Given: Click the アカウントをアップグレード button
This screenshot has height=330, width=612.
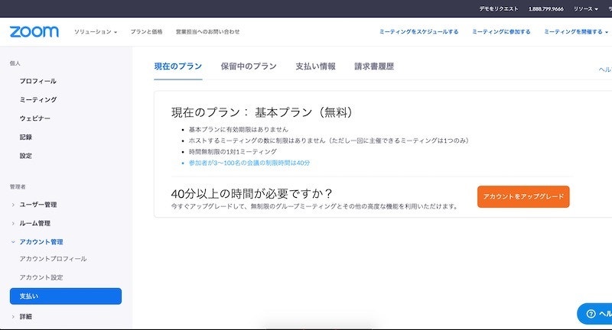Looking at the screenshot, I should pyautogui.click(x=523, y=196).
